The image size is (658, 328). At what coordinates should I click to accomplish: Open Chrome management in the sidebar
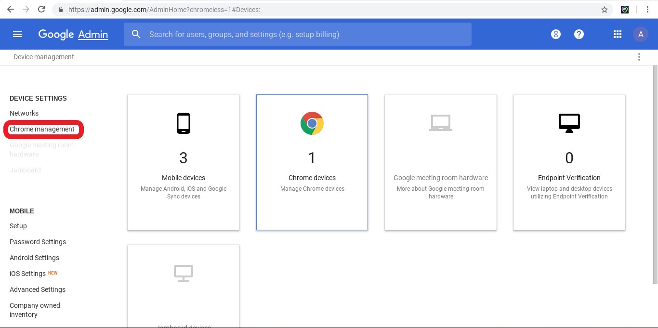point(42,129)
